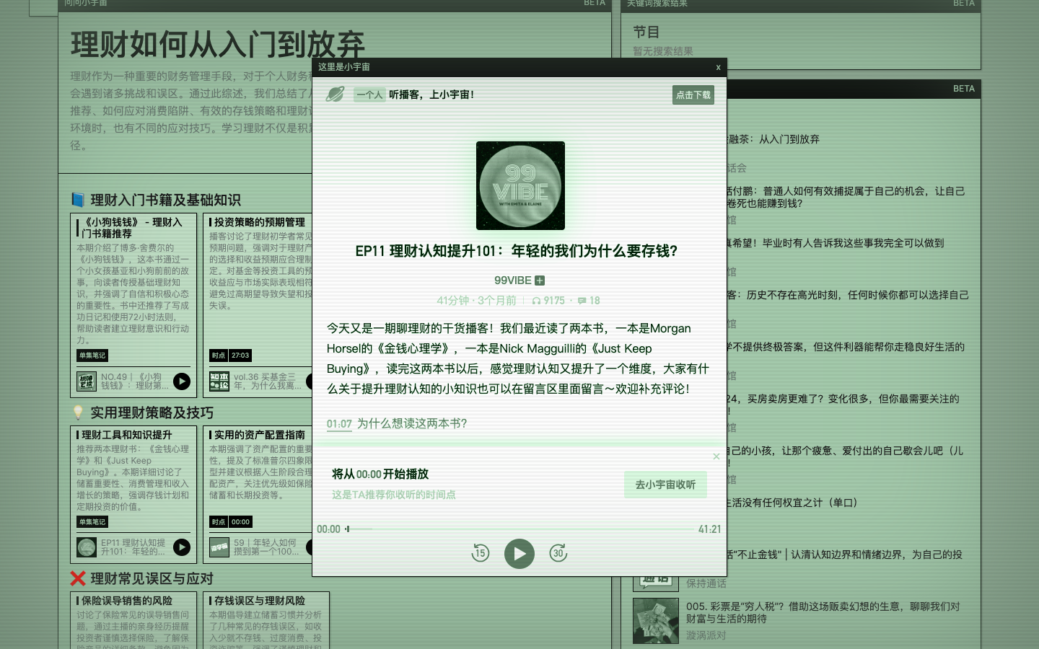Open the 从入门到放弃 episode result
The image size is (1039, 649).
(x=773, y=139)
